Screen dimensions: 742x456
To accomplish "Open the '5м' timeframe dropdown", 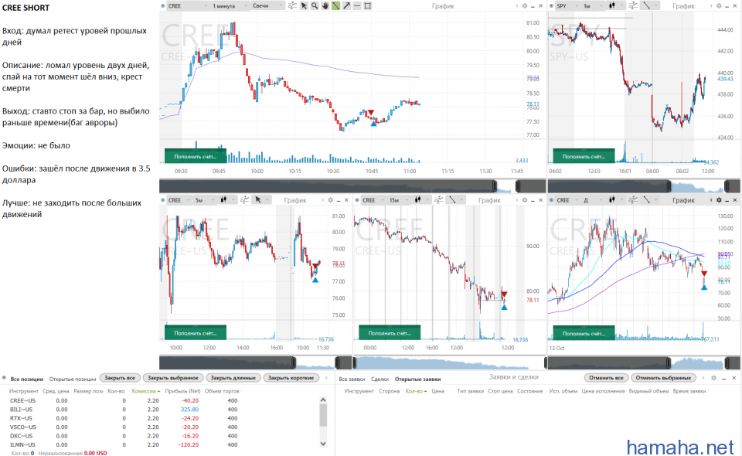I will 203,200.
